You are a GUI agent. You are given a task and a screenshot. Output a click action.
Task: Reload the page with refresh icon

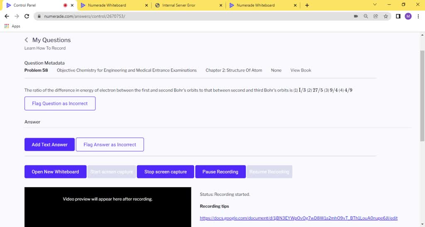click(27, 16)
